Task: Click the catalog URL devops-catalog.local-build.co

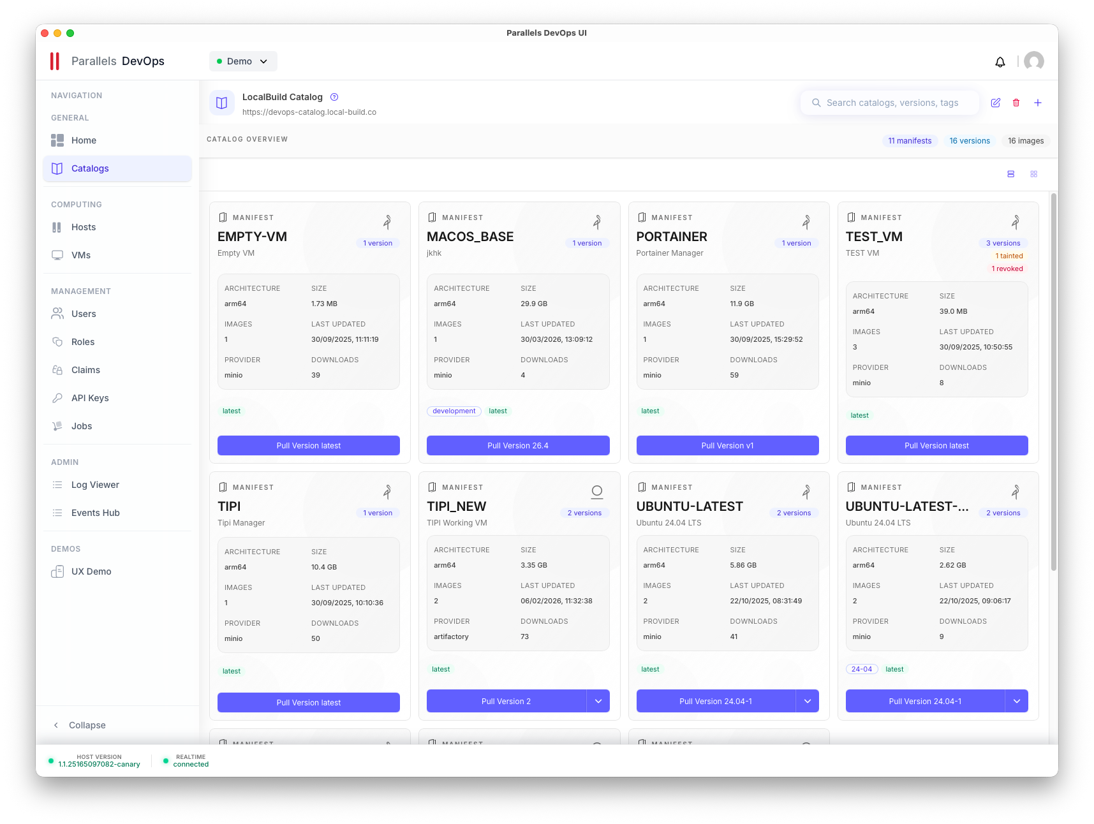Action: (x=309, y=112)
